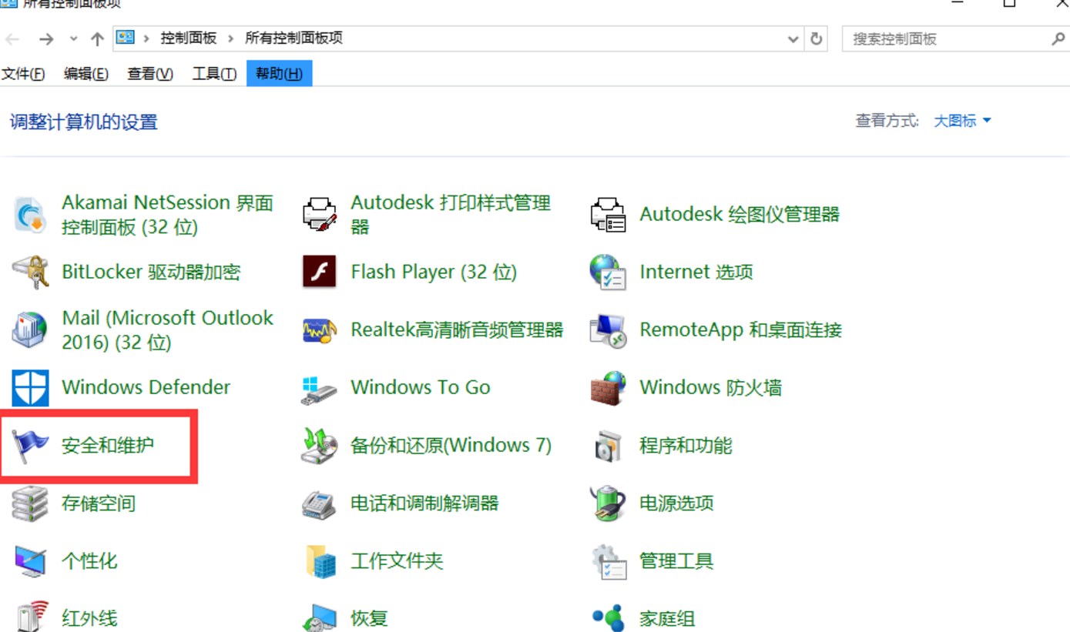This screenshot has height=632, width=1070.
Task: Open the 文件(F) menu
Action: pos(23,74)
